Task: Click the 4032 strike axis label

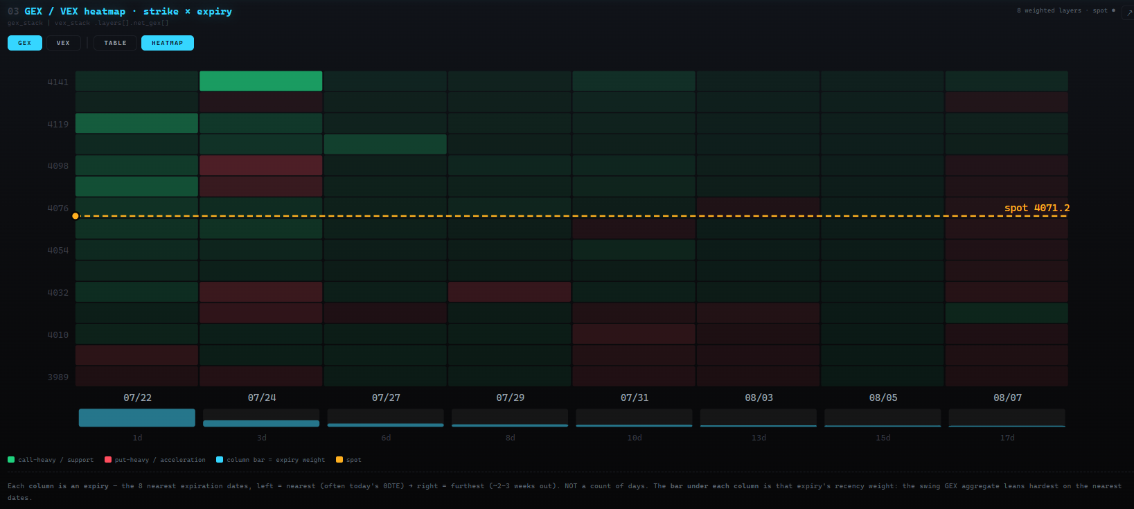Action: pyautogui.click(x=58, y=292)
